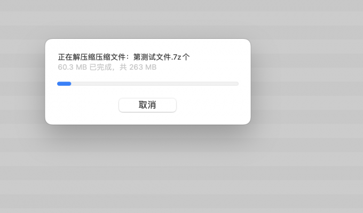Click the blank dialog area below the 取消 button

(x=147, y=118)
